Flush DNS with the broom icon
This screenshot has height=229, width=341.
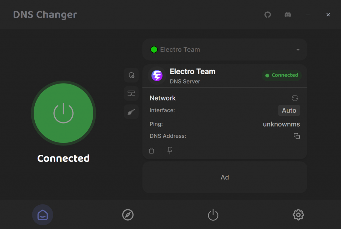pos(131,112)
